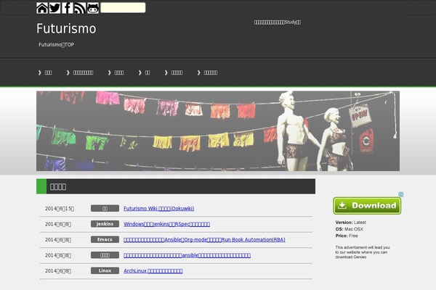
Task: Select the Jenkins category badge
Action: [105, 224]
